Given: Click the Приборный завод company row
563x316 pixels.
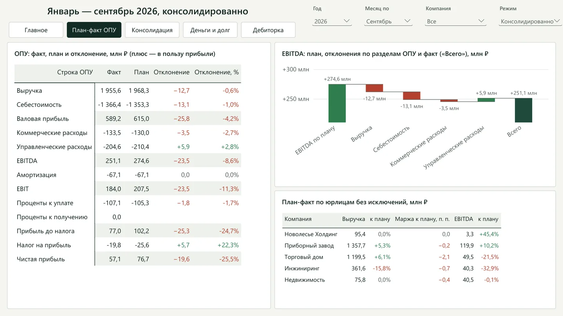Looking at the screenshot, I should pos(391,245).
